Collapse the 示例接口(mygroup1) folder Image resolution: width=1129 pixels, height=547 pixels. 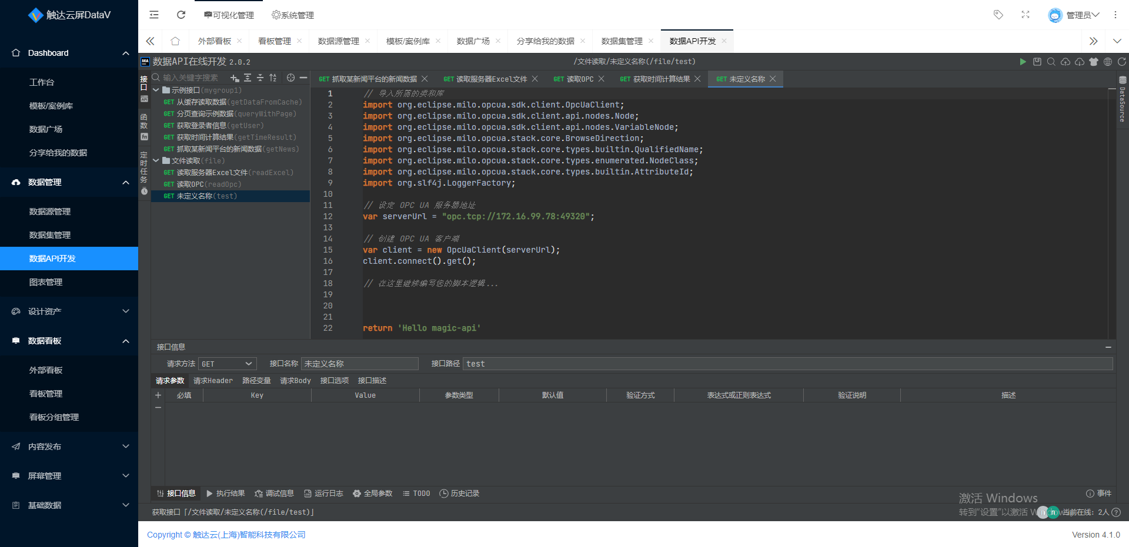[x=156, y=90]
